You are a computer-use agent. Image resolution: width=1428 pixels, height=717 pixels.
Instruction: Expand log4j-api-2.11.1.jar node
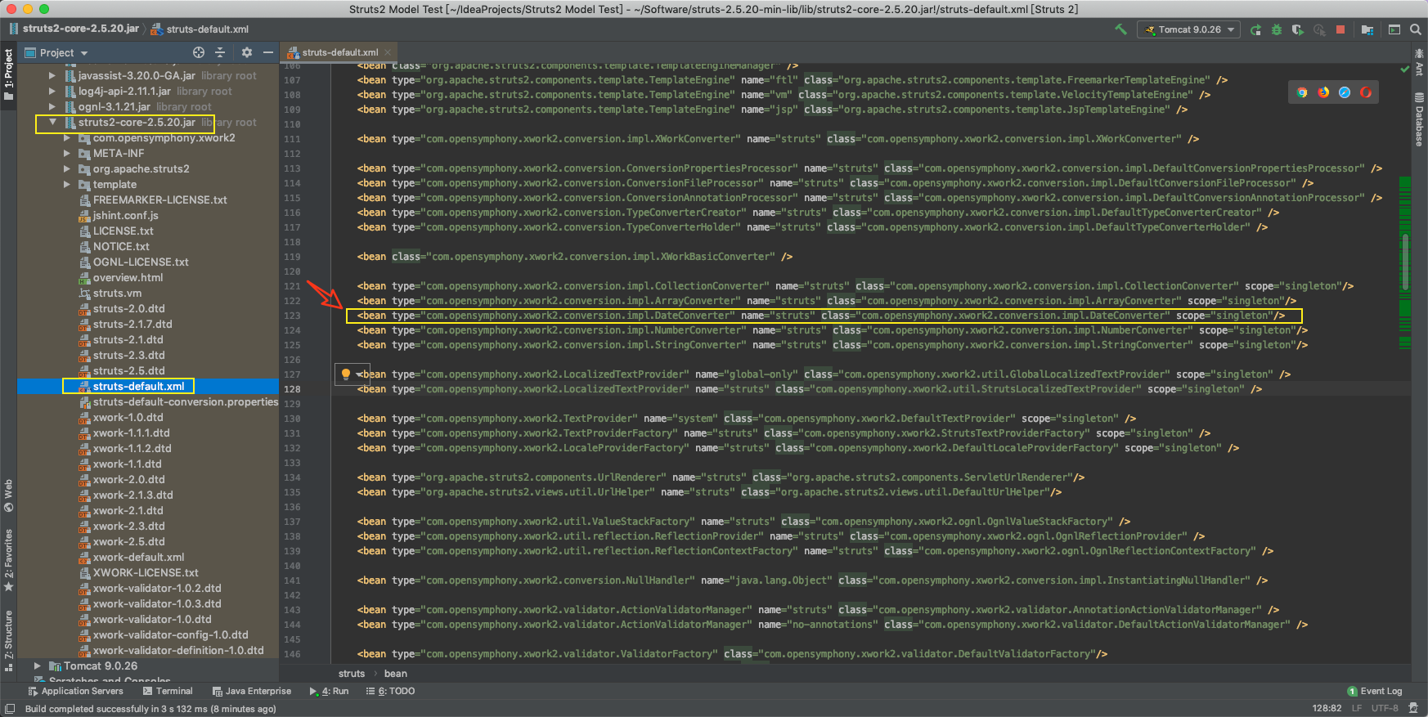pyautogui.click(x=52, y=92)
